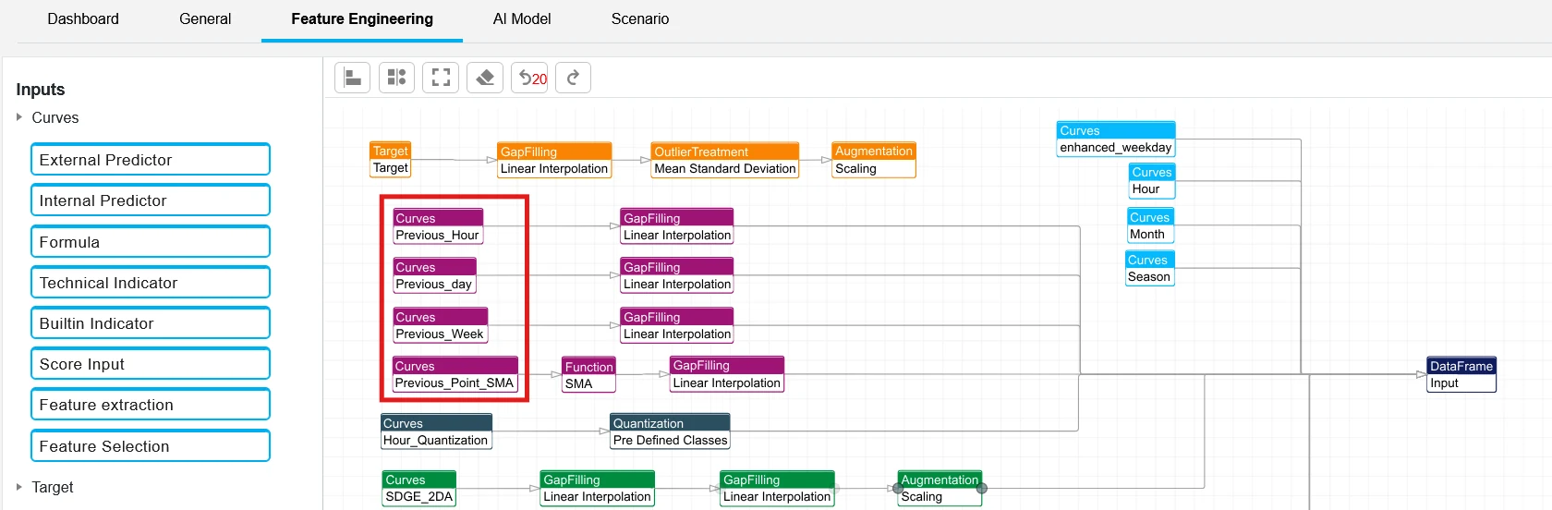Viewport: 1552px width, 510px height.
Task: Click the undo icon showing 20
Action: click(529, 78)
